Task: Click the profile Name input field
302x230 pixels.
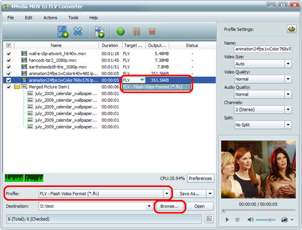Action: pyautogui.click(x=263, y=49)
